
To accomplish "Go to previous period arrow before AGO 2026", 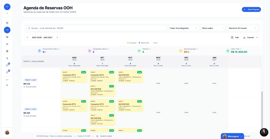I will click(27, 37).
